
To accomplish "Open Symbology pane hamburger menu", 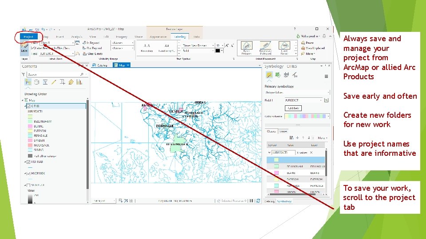I will [x=326, y=77].
